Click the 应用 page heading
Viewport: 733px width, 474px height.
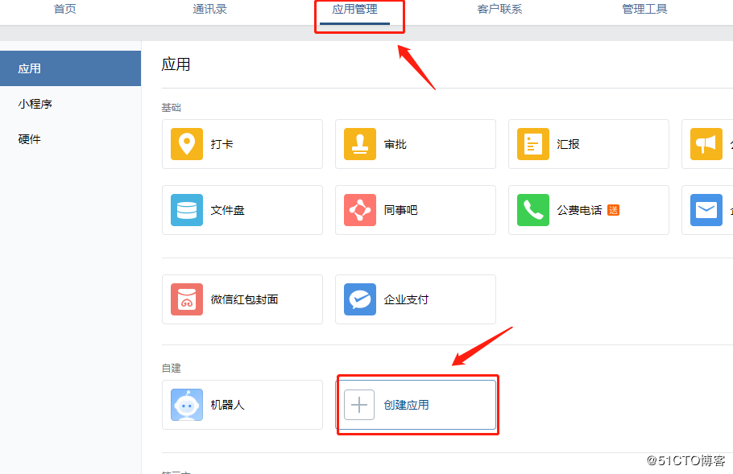click(x=176, y=64)
